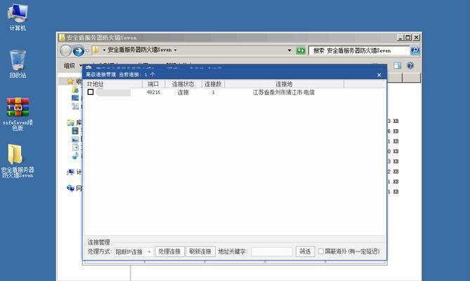The image size is (470, 281).
Task: Open the 计算机 desktop icon
Action: coord(18,18)
